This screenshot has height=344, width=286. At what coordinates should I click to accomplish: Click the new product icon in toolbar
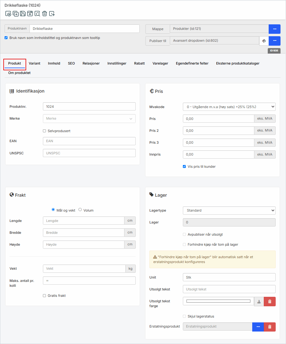coord(8,14)
